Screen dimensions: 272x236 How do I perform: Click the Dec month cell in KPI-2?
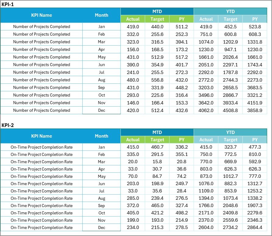tap(102, 227)
